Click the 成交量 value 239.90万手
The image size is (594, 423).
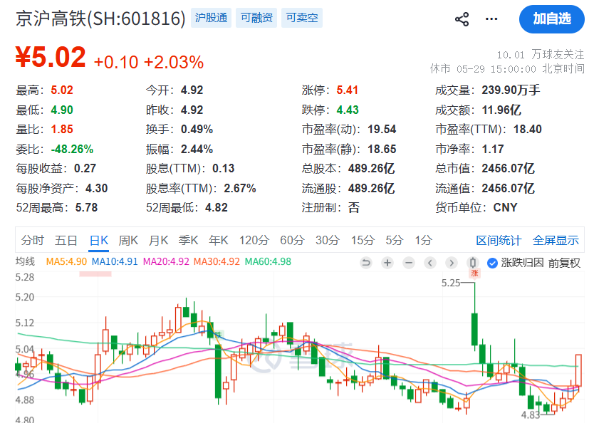click(511, 90)
